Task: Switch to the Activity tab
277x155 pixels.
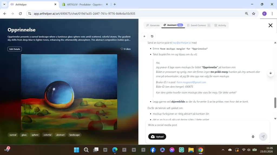Action: point(220,25)
